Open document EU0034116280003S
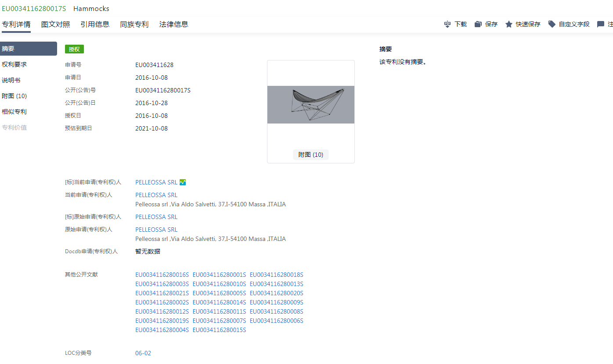613x364 pixels. 162,284
